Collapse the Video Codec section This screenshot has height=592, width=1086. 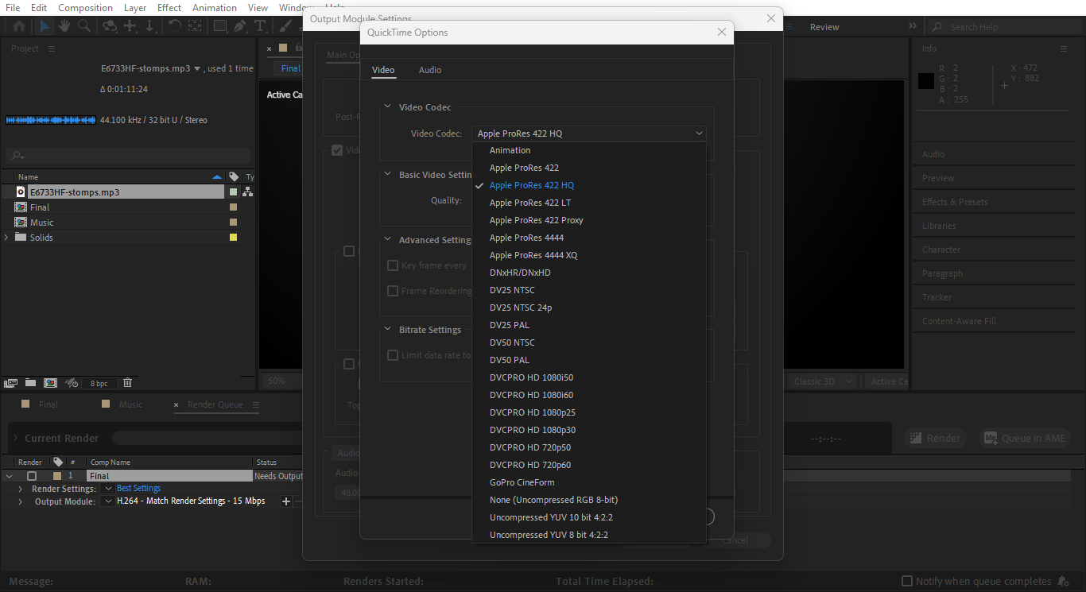[x=387, y=107]
